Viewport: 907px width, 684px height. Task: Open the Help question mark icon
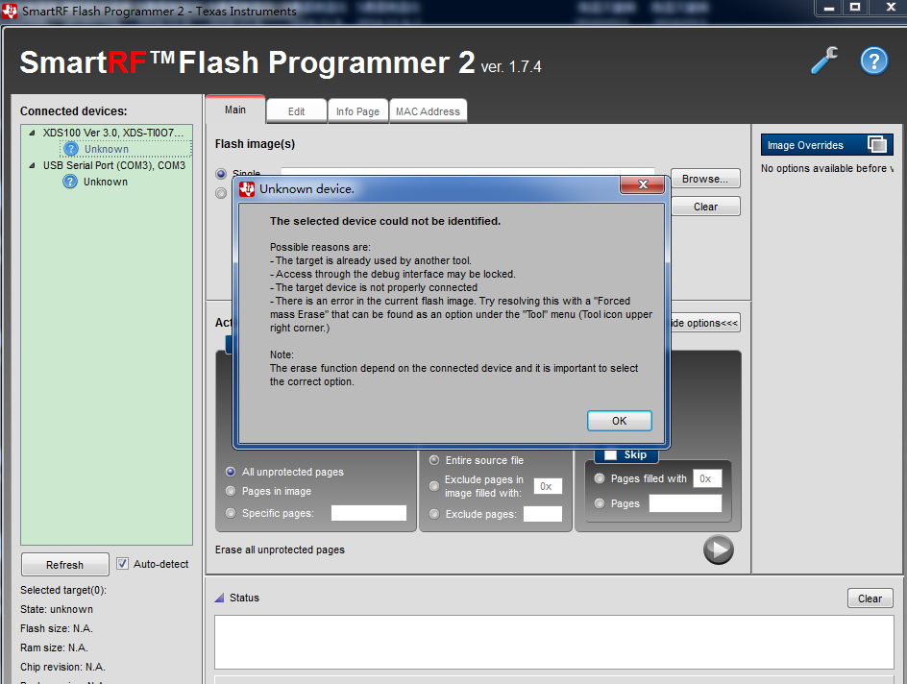pos(874,61)
